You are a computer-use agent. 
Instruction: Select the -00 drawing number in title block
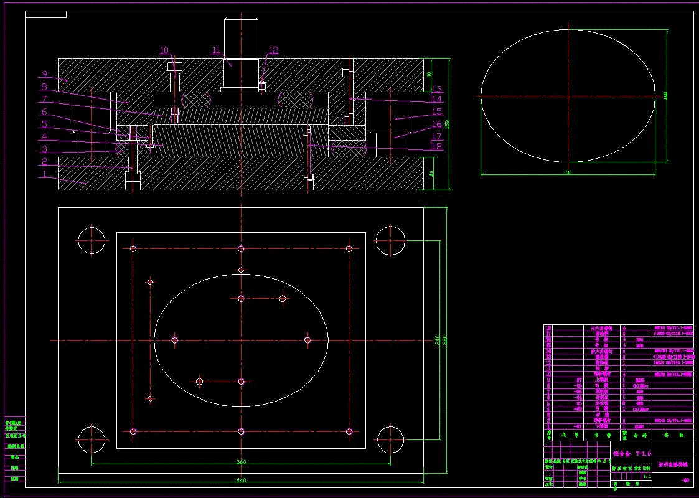click(x=685, y=480)
